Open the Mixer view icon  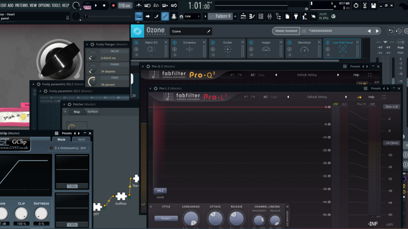[270, 16]
